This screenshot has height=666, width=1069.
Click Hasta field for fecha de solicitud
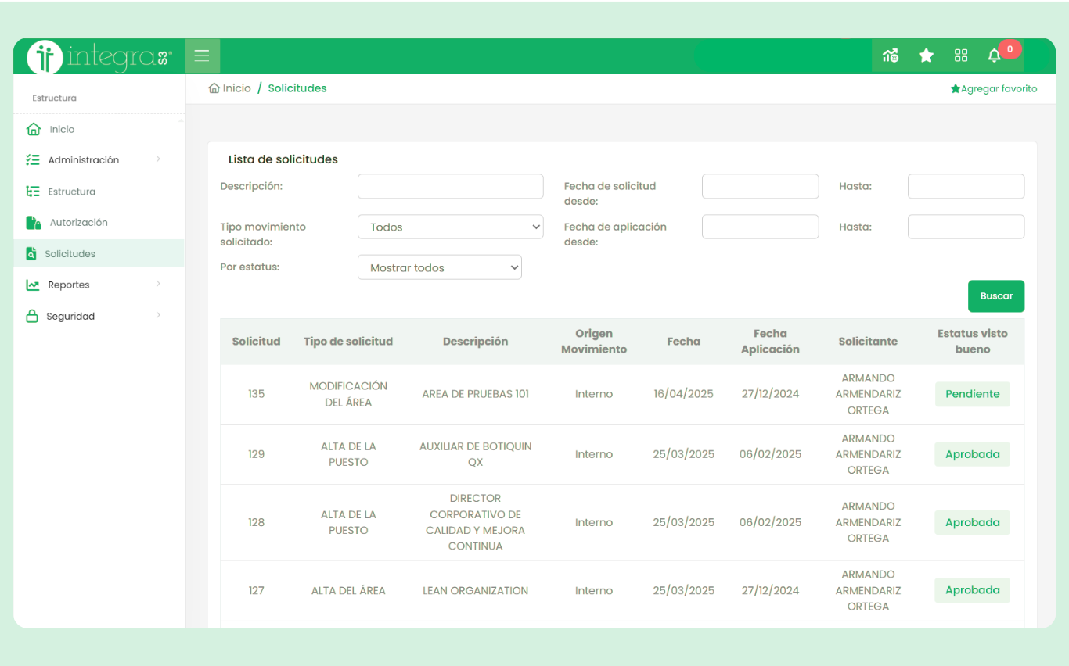pos(966,186)
